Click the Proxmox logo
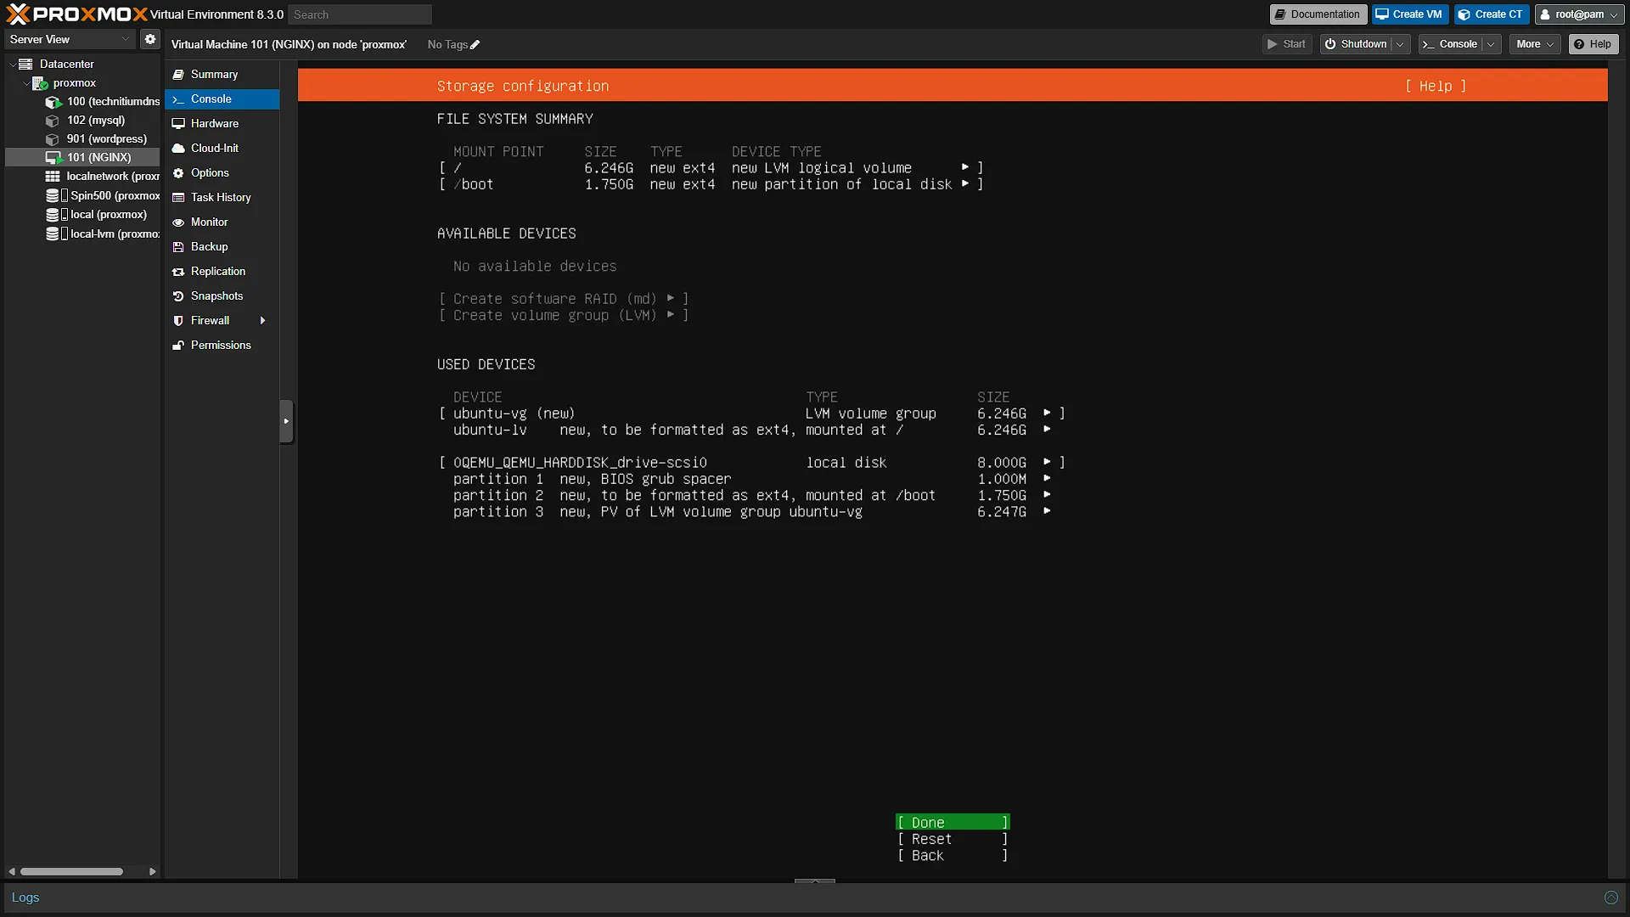This screenshot has width=1630, height=917. point(76,14)
